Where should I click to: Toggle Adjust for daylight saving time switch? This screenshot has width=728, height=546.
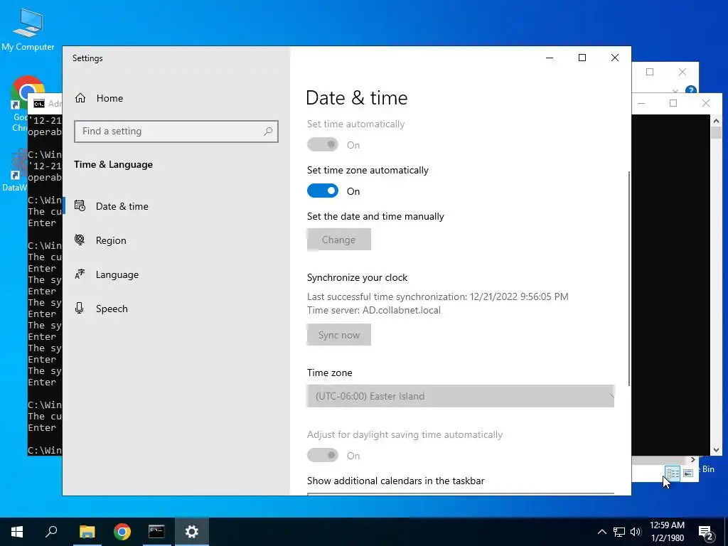(323, 456)
